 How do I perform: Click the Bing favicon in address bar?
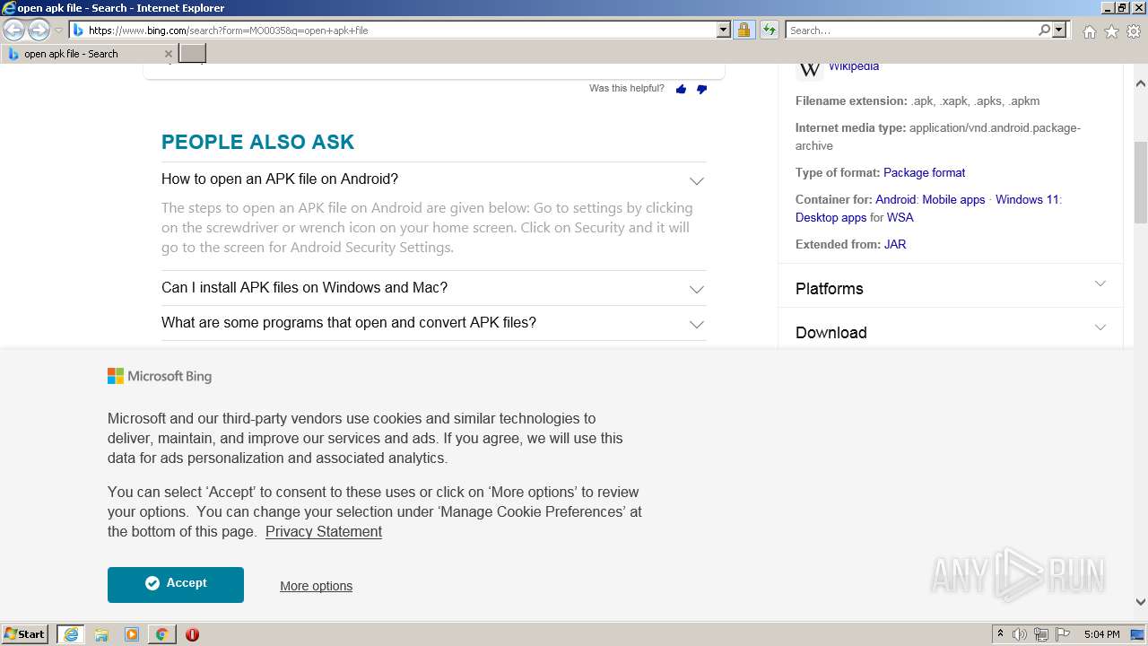[78, 31]
